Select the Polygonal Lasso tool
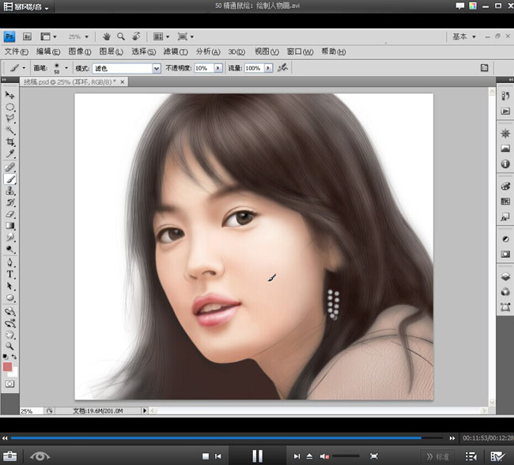This screenshot has width=514, height=465. 9,119
